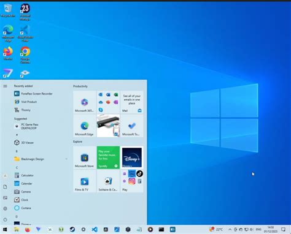The width and height of the screenshot is (291, 234).
Task: Launch 3D Viewer from the app list
Action: 24,143
